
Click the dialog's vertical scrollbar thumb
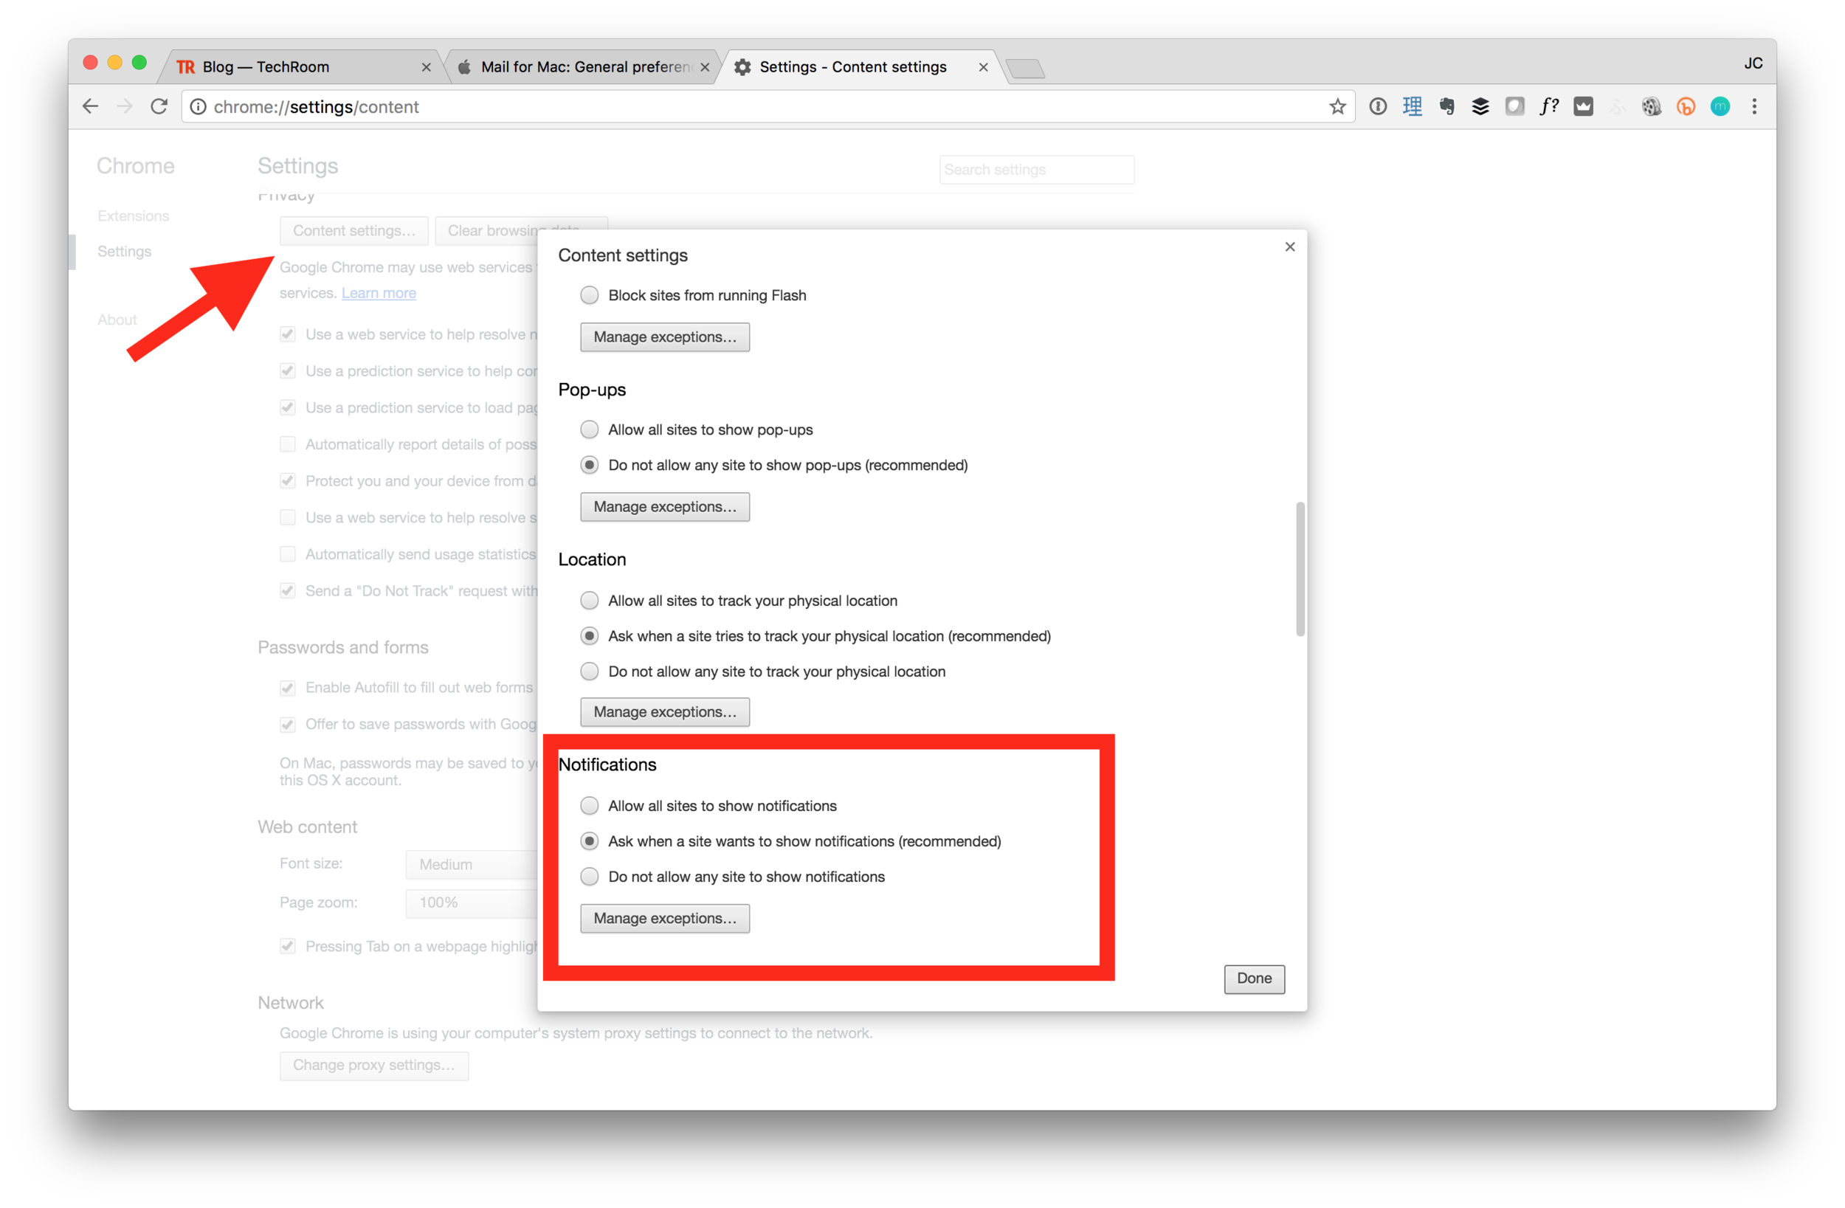click(x=1300, y=569)
